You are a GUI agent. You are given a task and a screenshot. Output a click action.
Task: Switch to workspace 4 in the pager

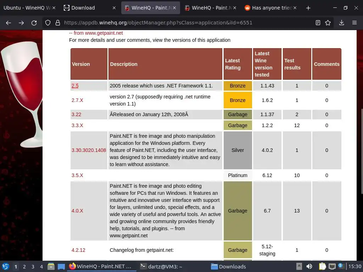[x=41, y=267]
